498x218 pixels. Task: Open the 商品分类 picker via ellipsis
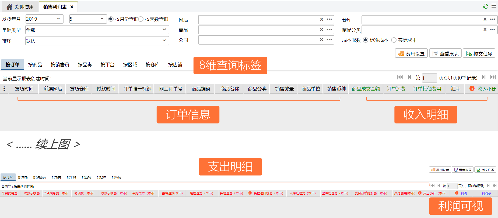coord(493,30)
